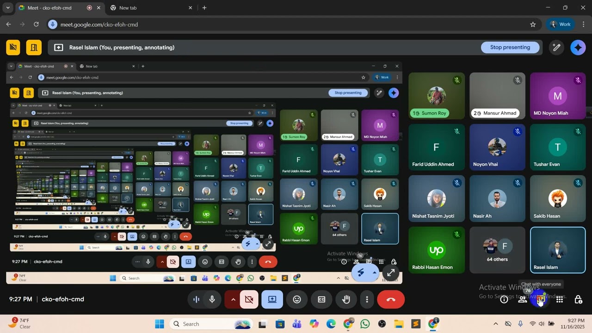Launch Microsoft Edge from the taskbar

331,324
